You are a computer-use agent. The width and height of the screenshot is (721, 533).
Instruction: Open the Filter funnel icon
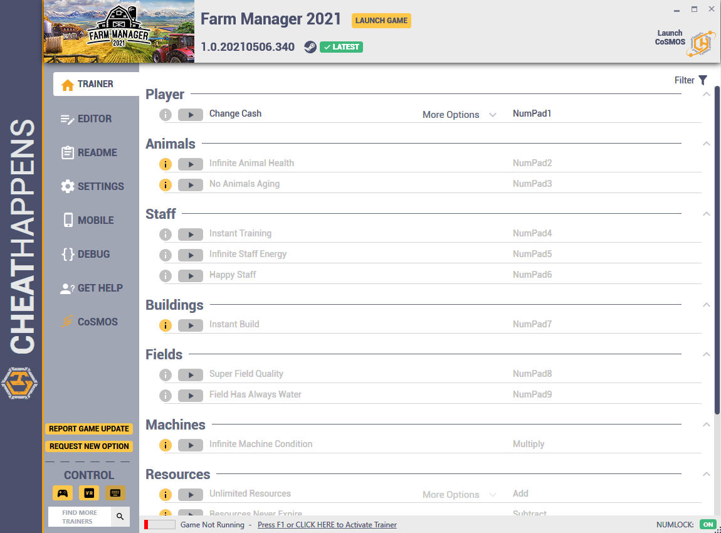[x=703, y=80]
